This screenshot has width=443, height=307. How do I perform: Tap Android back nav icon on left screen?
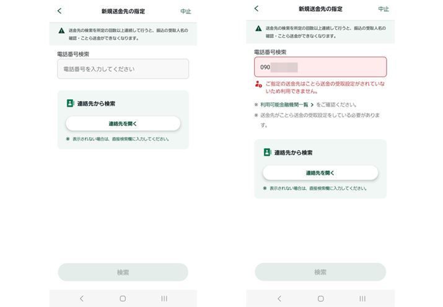click(x=81, y=298)
